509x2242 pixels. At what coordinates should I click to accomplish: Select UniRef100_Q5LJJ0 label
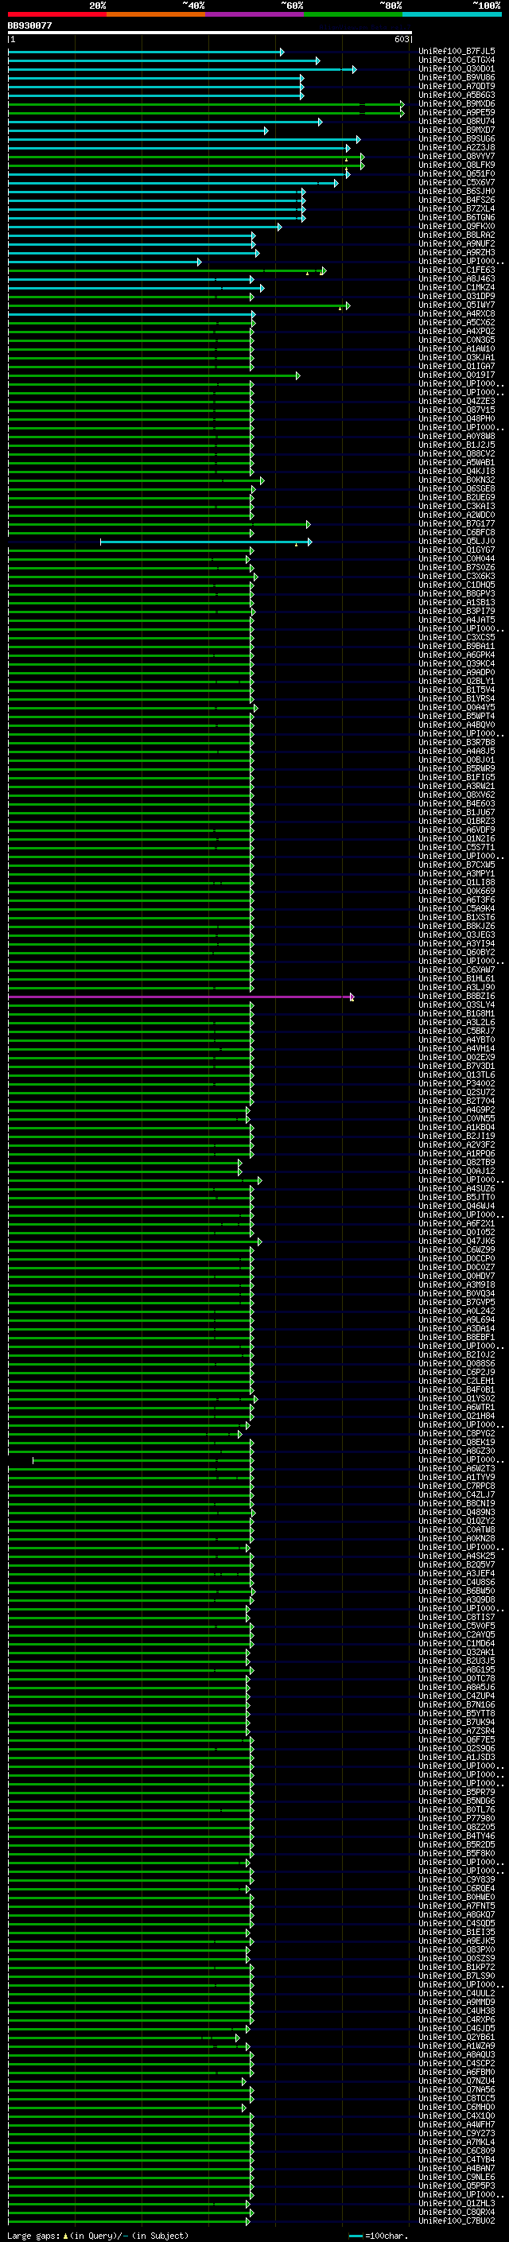tap(457, 542)
